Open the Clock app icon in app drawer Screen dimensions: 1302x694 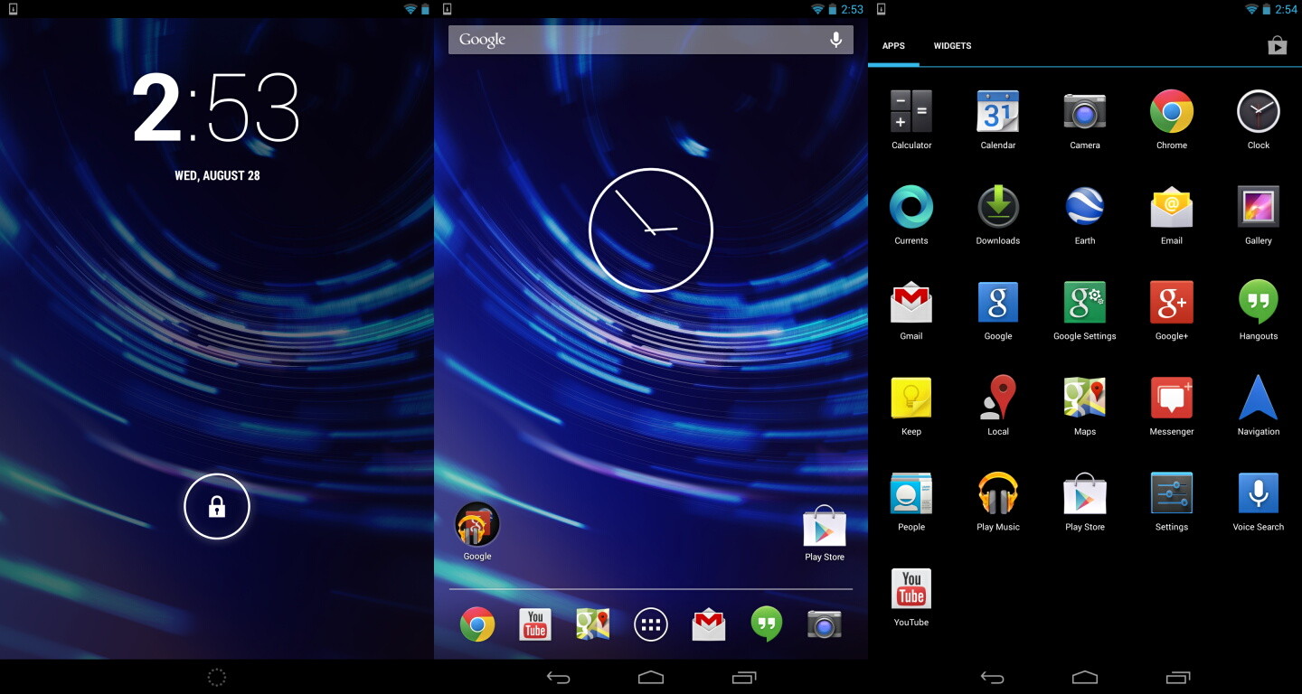click(x=1259, y=112)
